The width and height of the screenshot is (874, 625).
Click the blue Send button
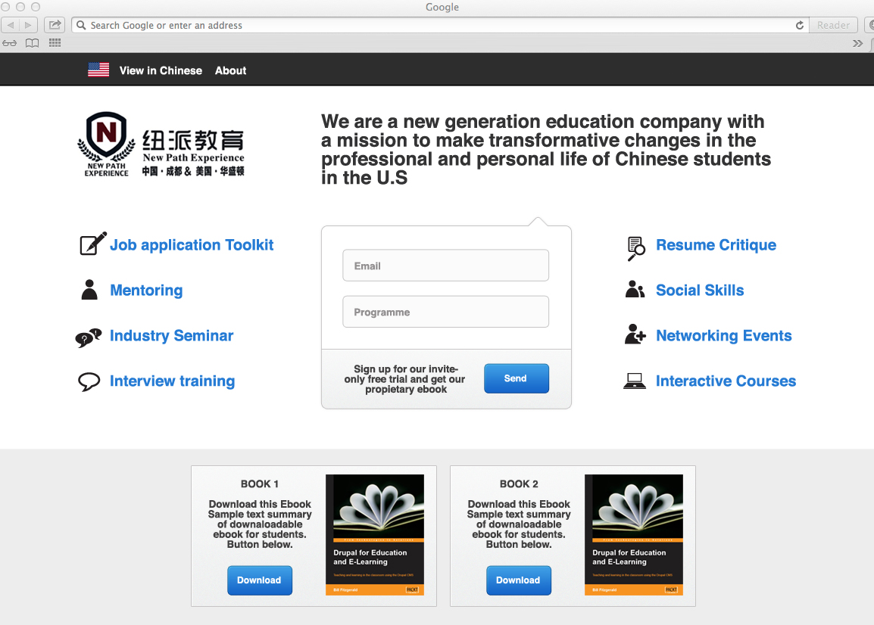click(517, 378)
